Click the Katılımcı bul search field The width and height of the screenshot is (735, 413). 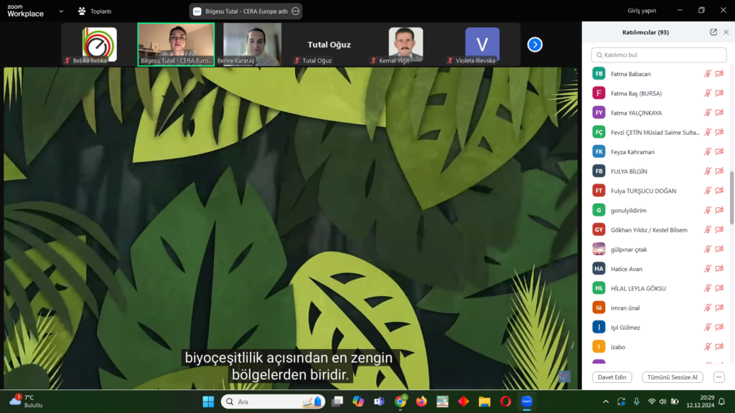659,54
